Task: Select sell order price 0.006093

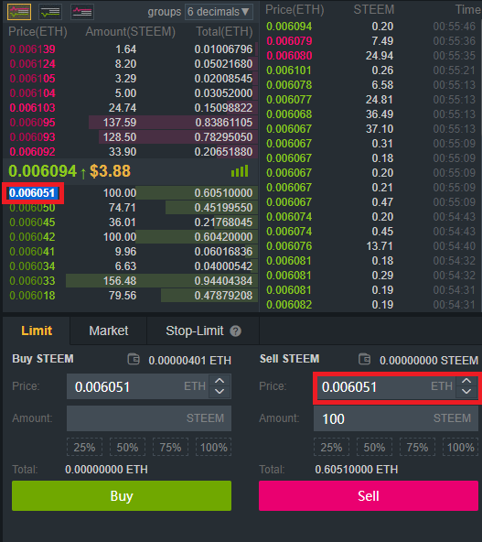Action: click(x=32, y=137)
